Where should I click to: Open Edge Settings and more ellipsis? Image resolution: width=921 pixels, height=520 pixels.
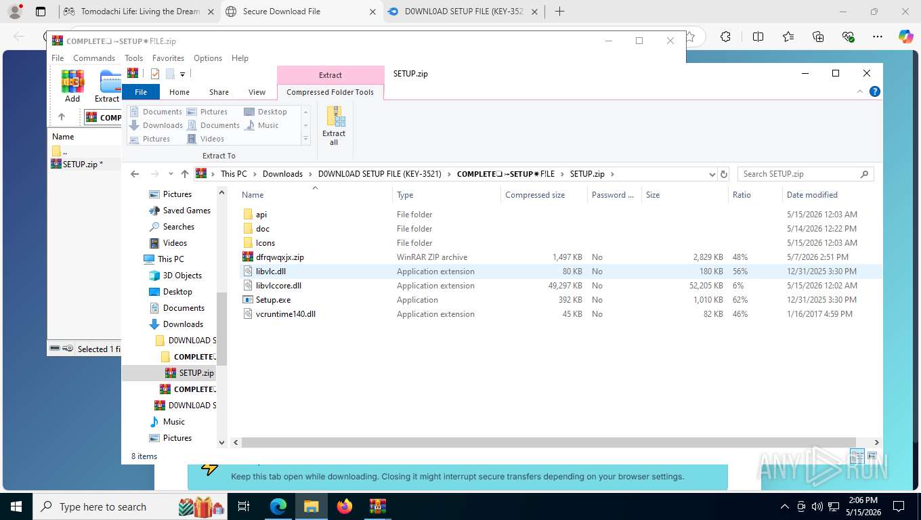click(878, 37)
